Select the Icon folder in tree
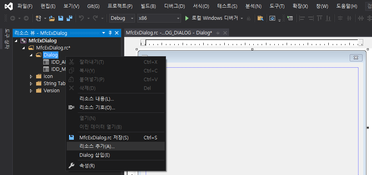 point(48,76)
